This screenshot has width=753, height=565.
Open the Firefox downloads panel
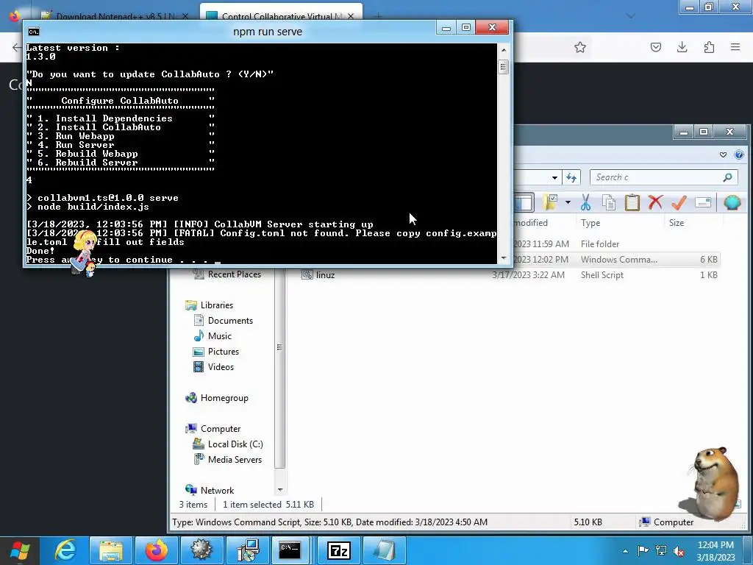click(x=682, y=47)
